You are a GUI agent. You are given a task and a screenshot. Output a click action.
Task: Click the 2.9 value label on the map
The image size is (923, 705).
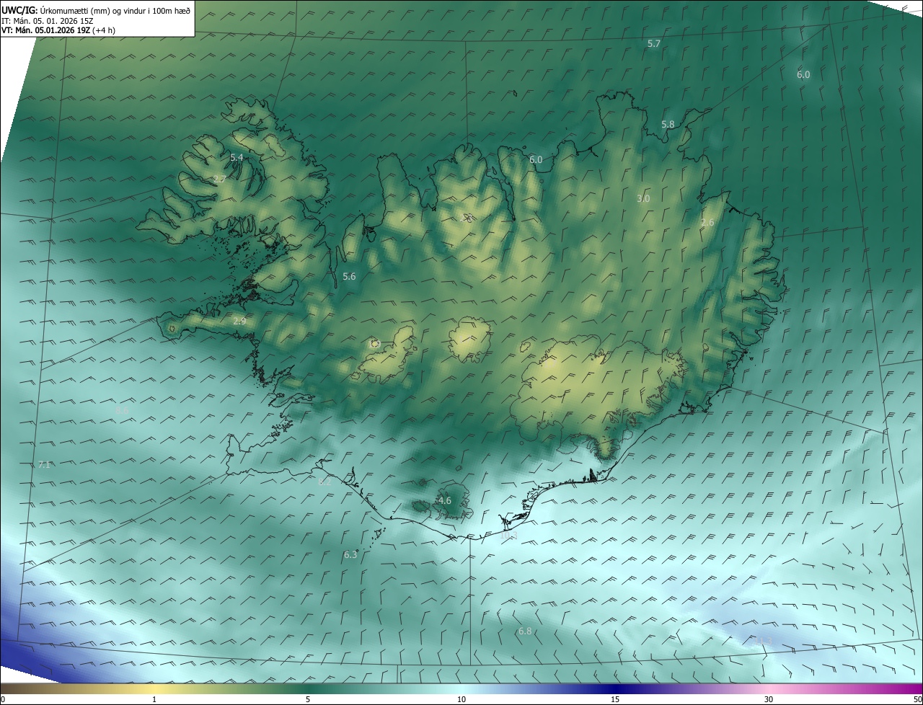click(x=239, y=322)
